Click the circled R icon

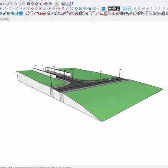tap(95, 9)
